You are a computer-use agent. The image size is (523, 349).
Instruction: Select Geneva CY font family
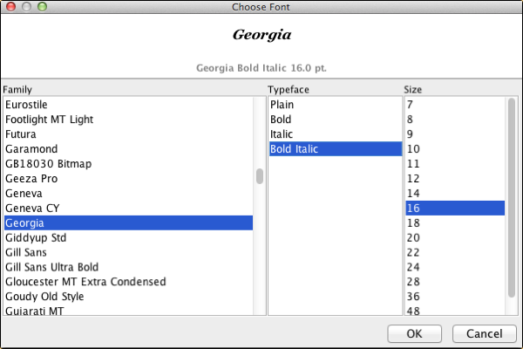[x=128, y=208]
